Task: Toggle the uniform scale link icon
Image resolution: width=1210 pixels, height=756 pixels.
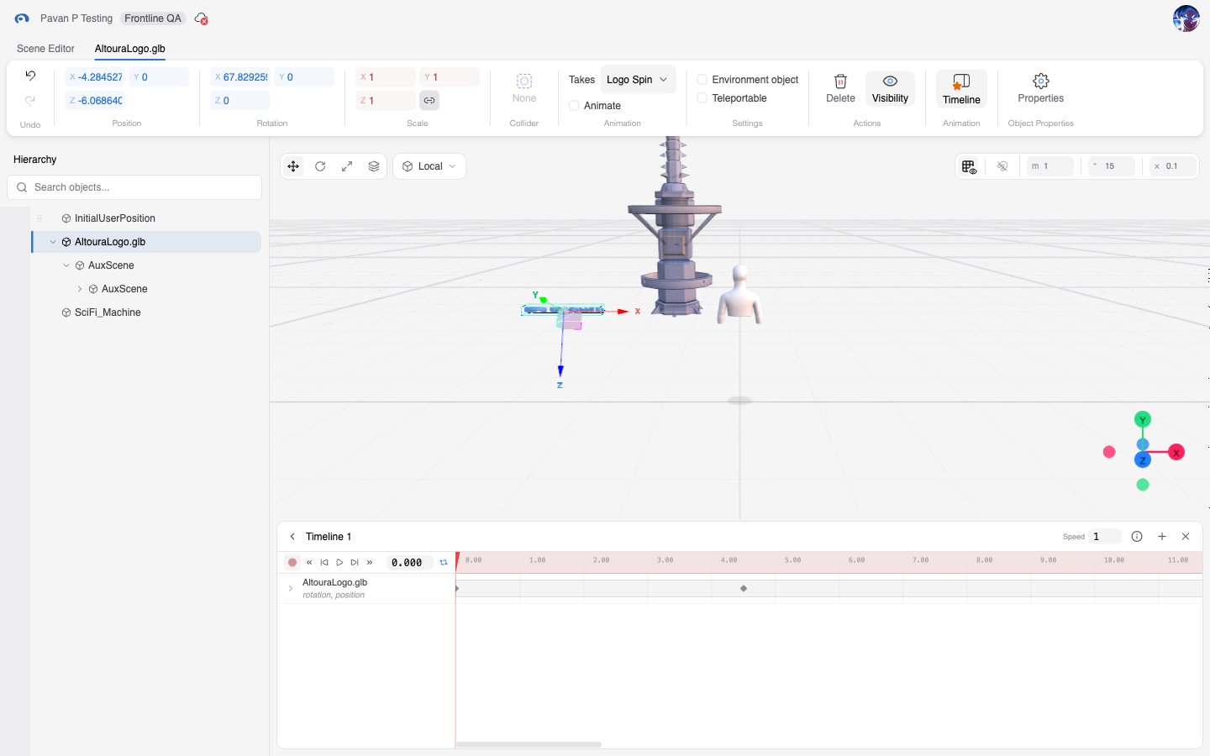Action: tap(429, 100)
